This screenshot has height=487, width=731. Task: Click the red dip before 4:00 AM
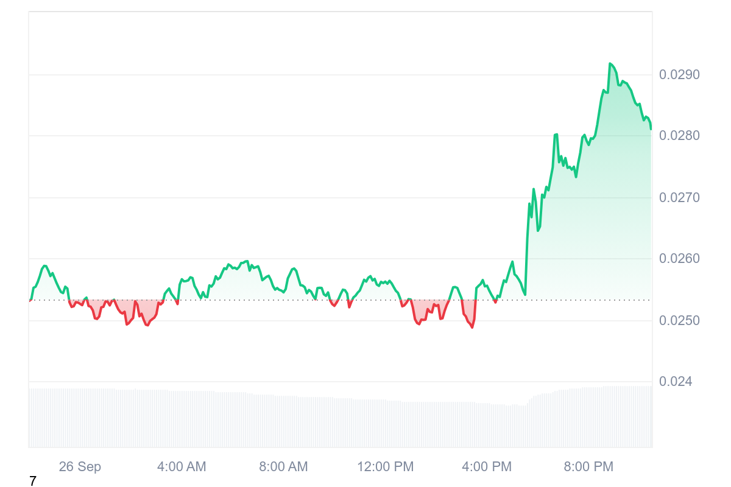click(147, 324)
